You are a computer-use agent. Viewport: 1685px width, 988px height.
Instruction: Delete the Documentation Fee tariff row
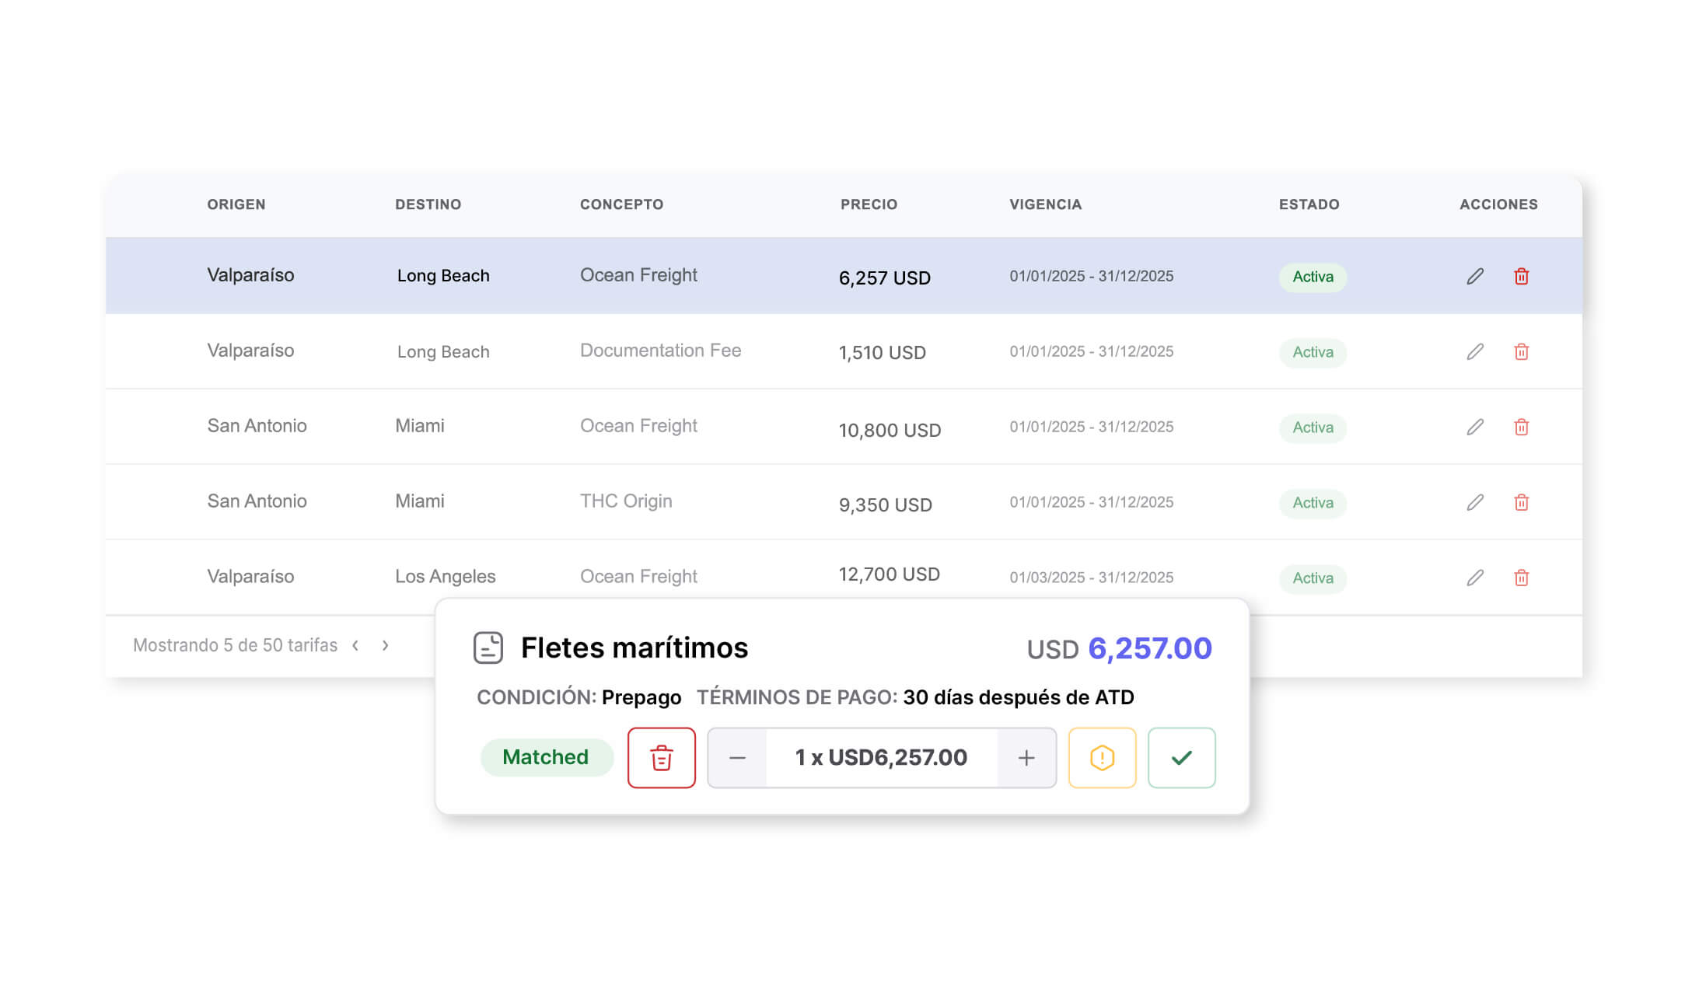point(1521,352)
